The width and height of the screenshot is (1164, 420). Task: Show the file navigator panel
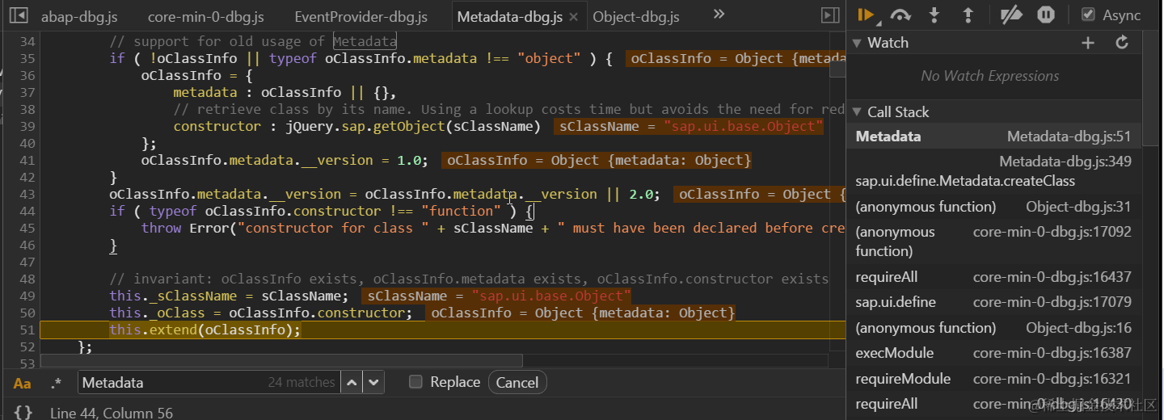click(19, 15)
